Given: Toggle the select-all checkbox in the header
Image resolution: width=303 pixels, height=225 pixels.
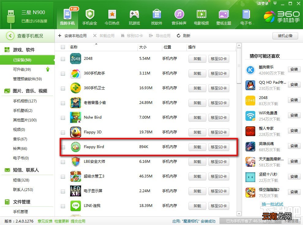Looking at the screenshot, I should click(63, 47).
